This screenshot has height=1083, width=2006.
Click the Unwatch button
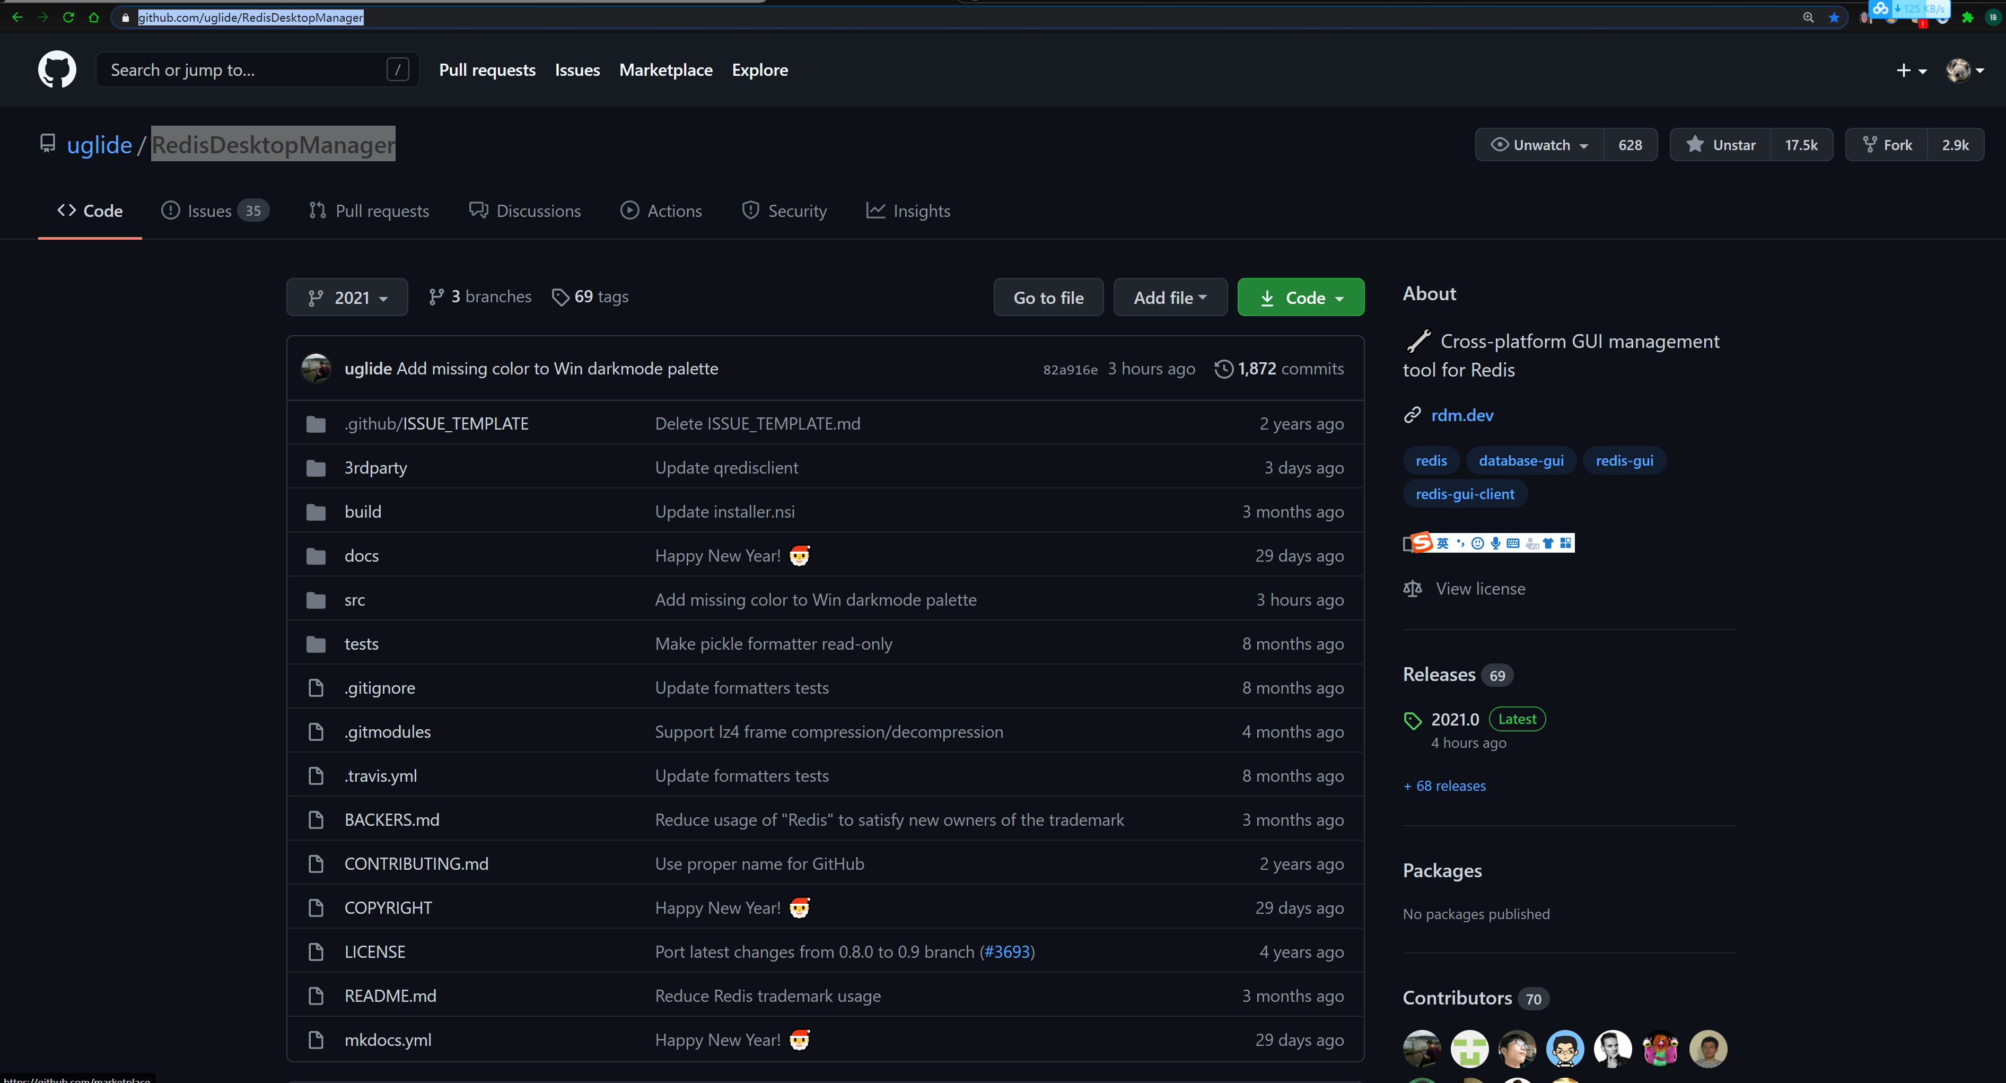[x=1539, y=145]
